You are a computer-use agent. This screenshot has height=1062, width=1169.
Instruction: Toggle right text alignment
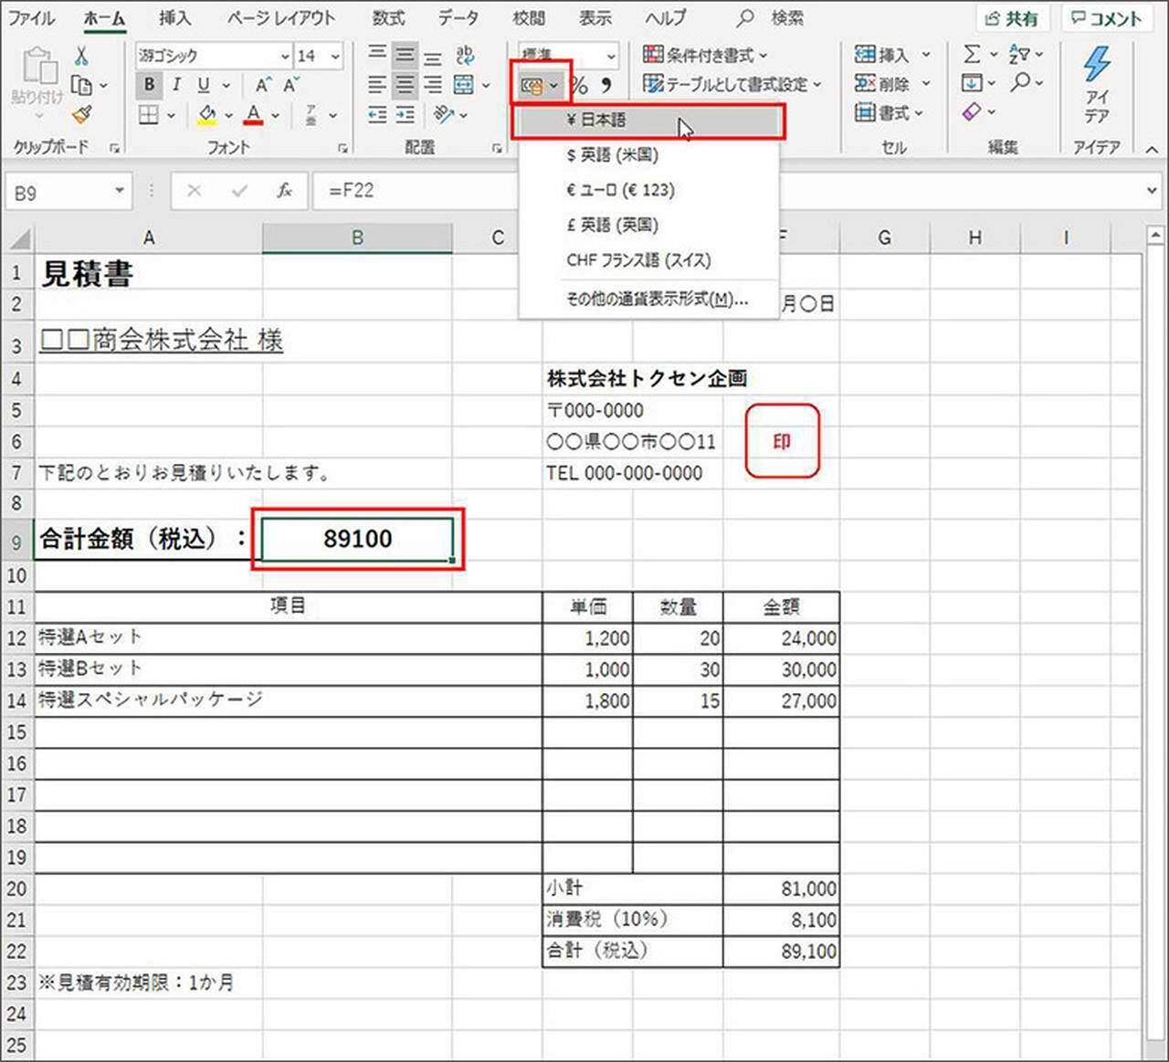(432, 85)
